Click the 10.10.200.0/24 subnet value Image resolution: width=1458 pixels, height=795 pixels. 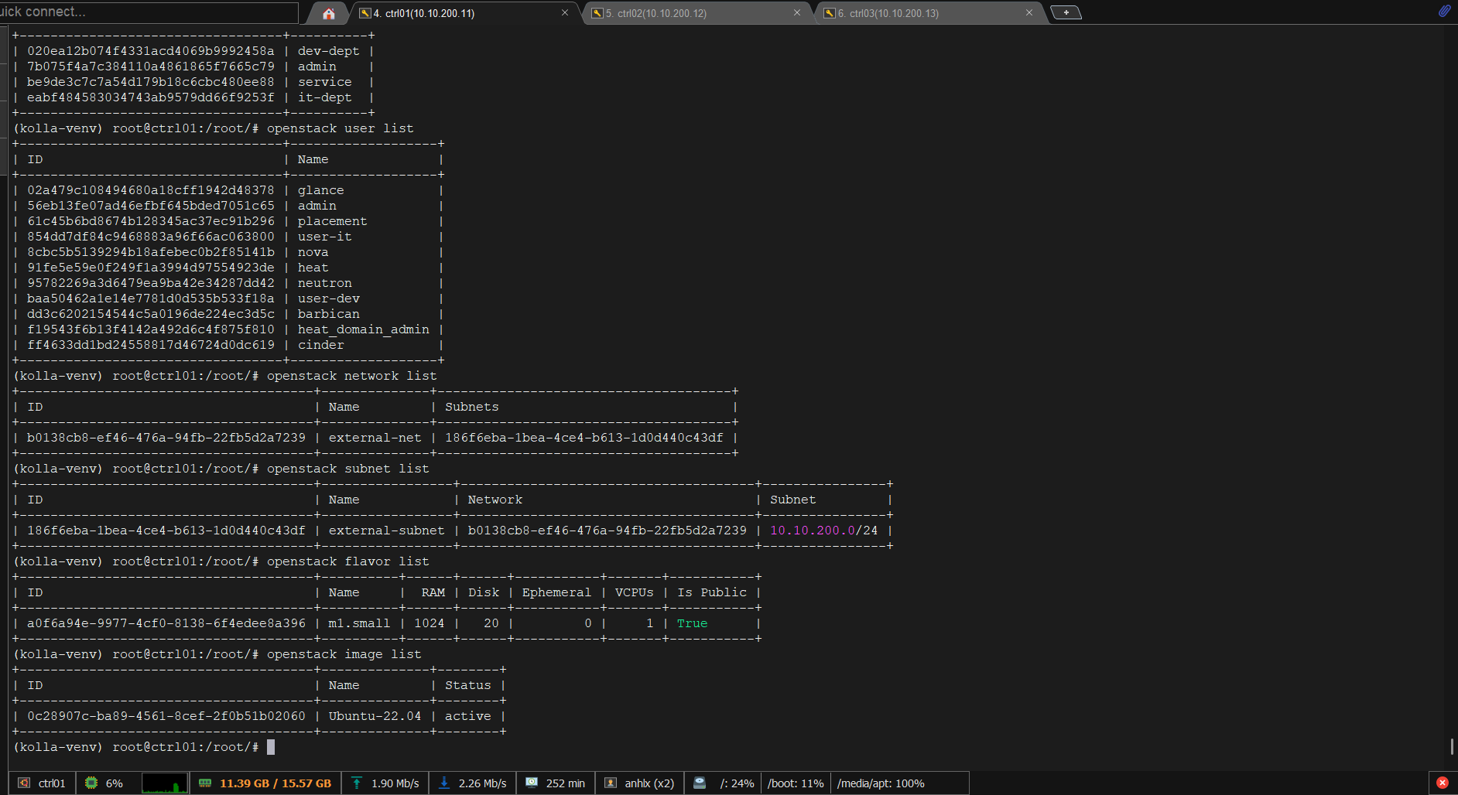[x=824, y=531]
